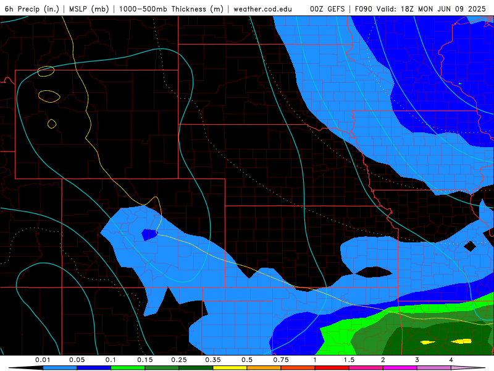Image resolution: width=494 pixels, height=371 pixels.
Task: Click the legend value 3
Action: coord(417,360)
